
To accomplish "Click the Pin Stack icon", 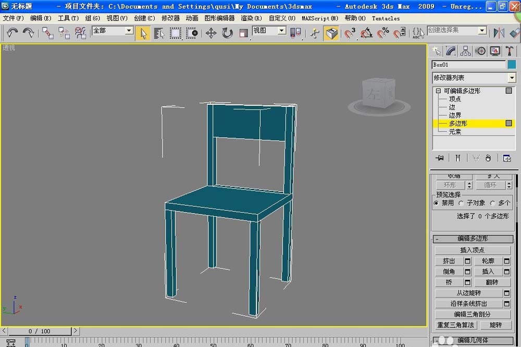I will pyautogui.click(x=440, y=158).
